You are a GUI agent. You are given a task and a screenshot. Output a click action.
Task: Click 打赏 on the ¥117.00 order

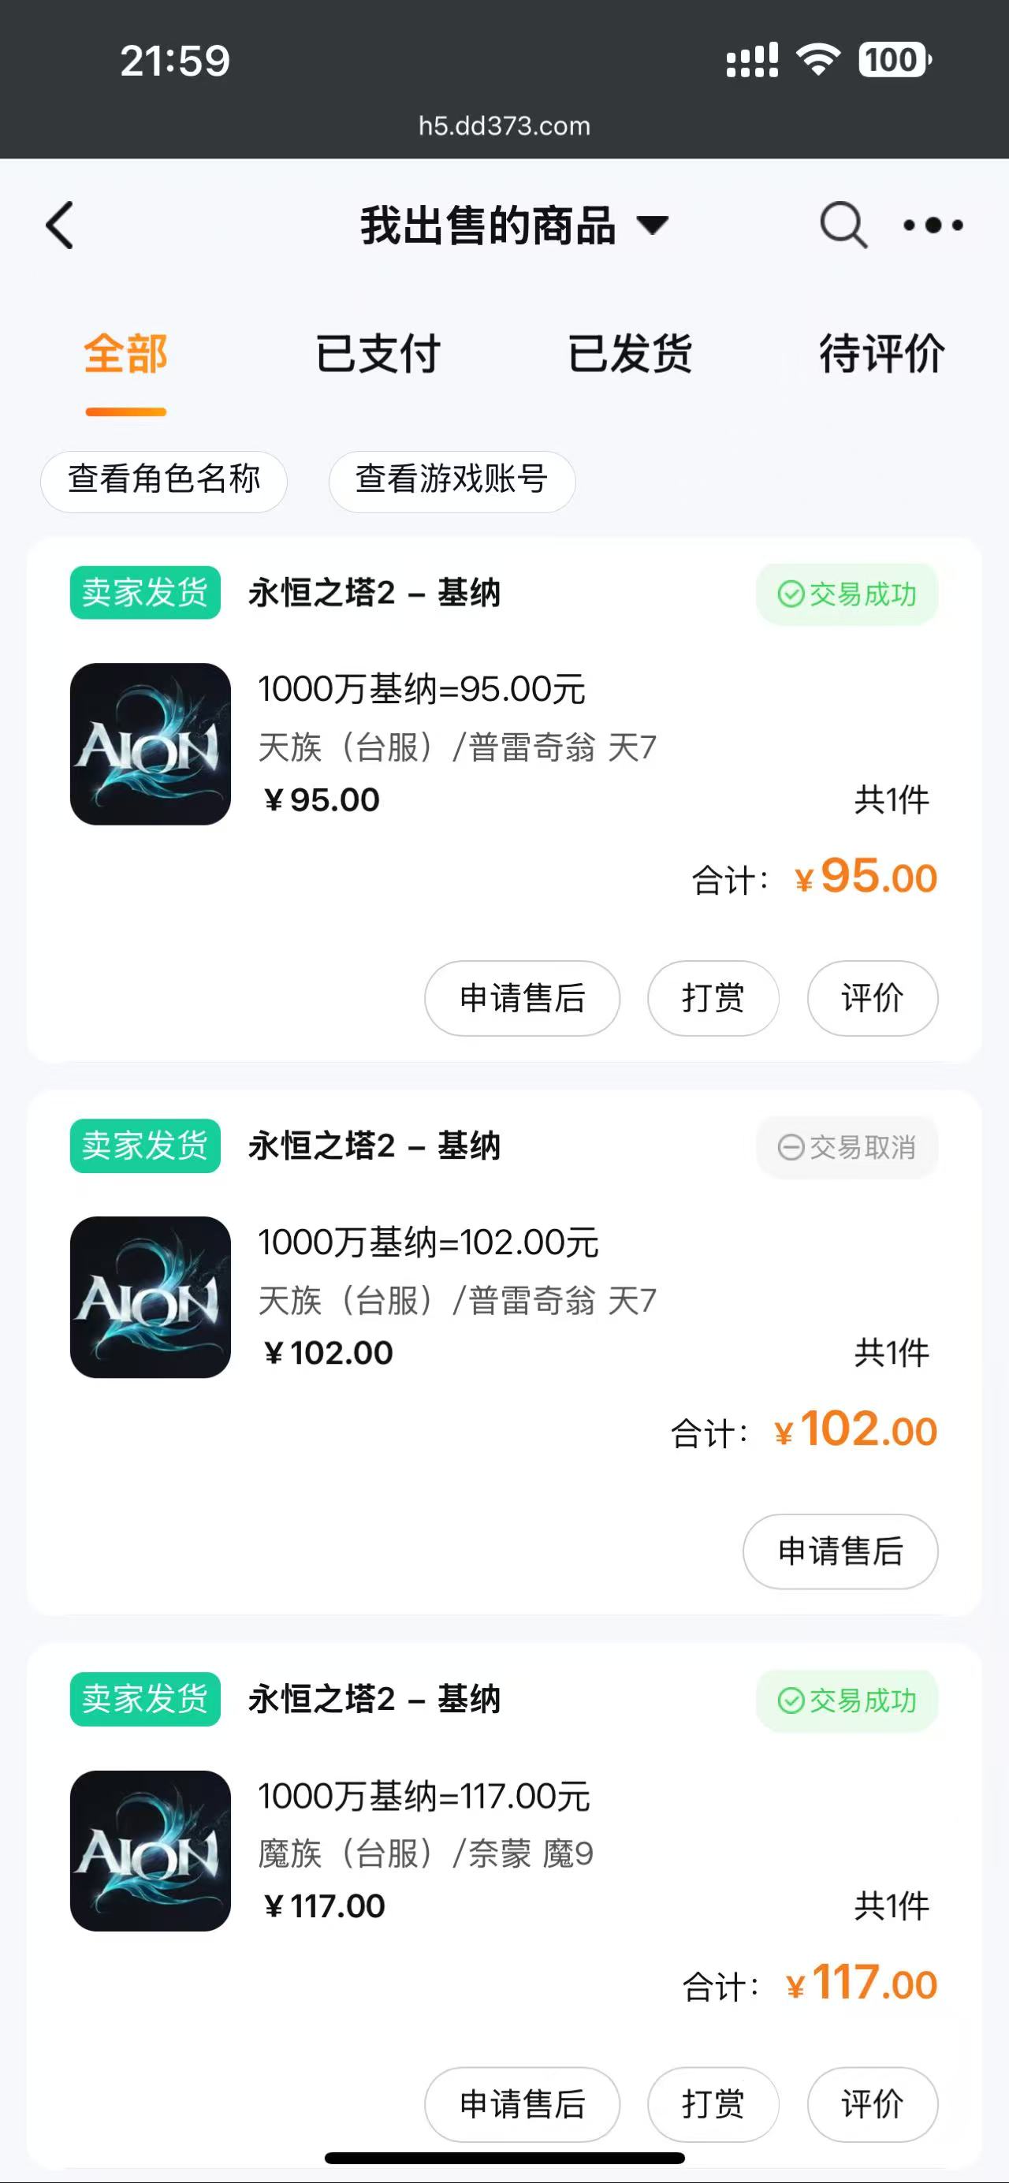pos(713,2104)
